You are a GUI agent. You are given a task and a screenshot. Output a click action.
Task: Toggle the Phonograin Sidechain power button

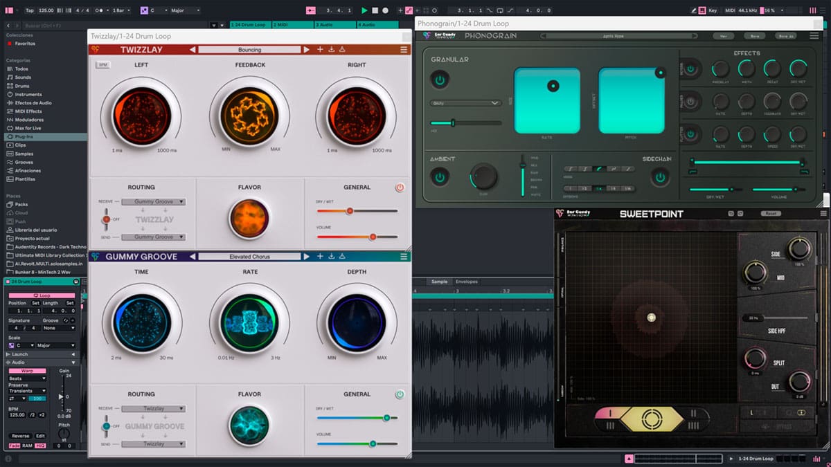tap(660, 178)
